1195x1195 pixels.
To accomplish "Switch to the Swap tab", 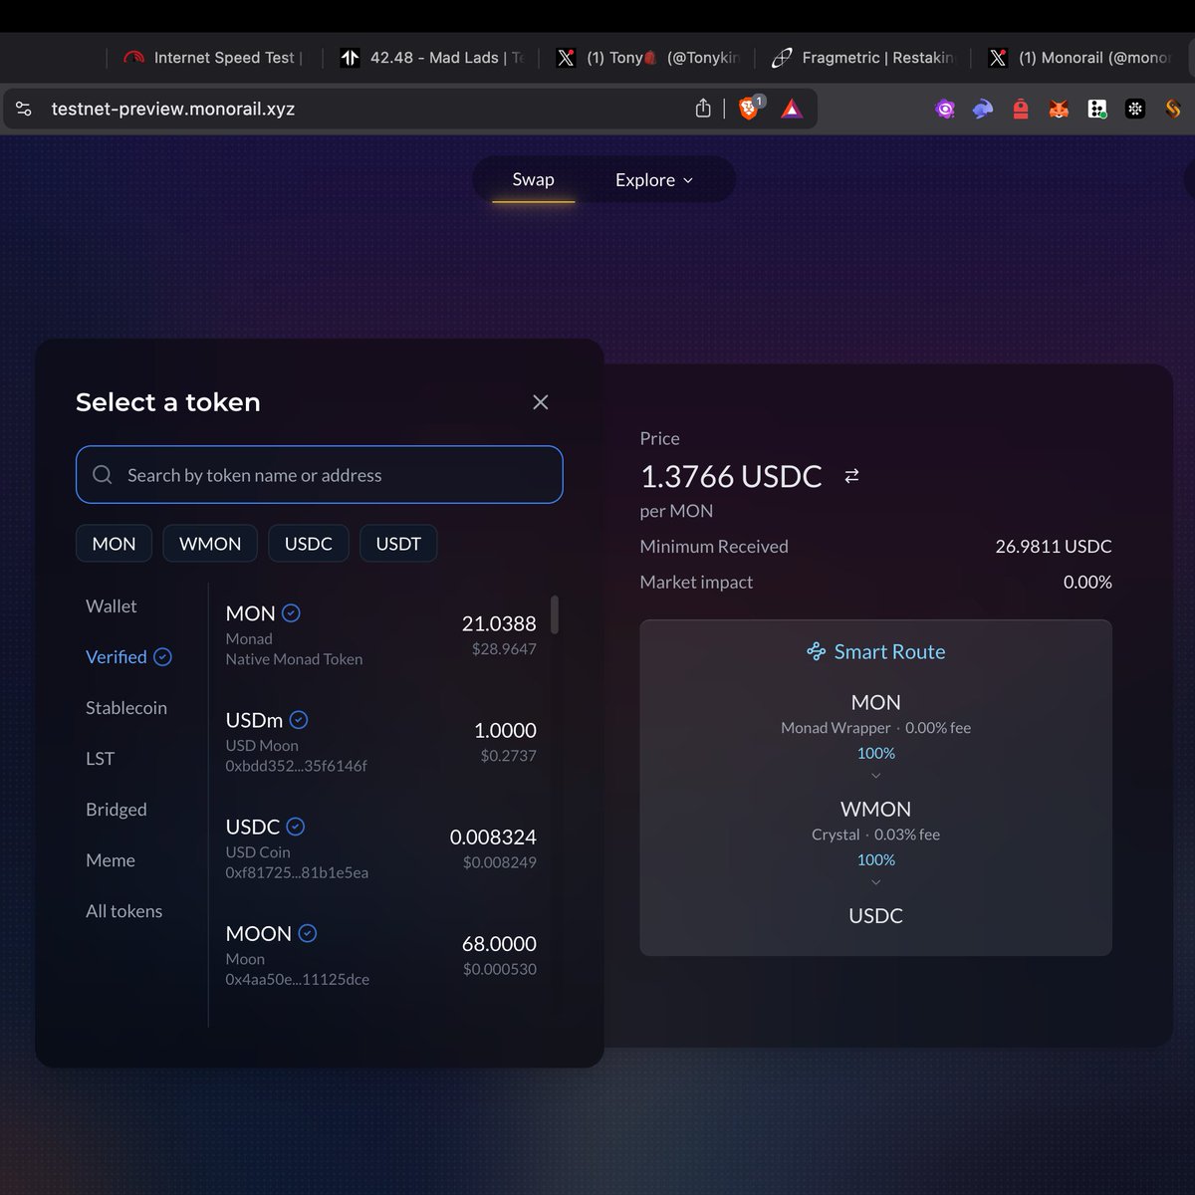I will click(x=534, y=179).
